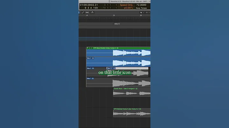Click the dotted handle at toolbar's left edge

click(x=79, y=13)
